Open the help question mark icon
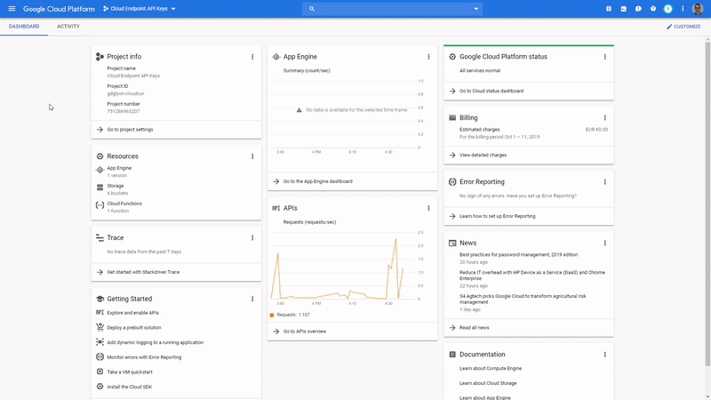 click(x=653, y=9)
